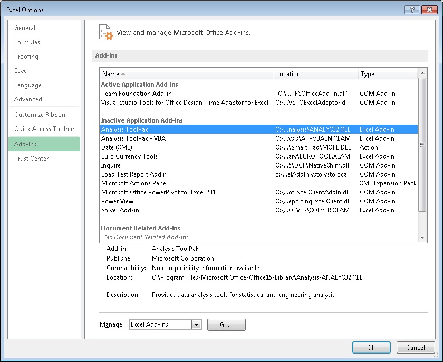
Task: Select the Euro Currency Tools add-in
Action: pos(259,156)
